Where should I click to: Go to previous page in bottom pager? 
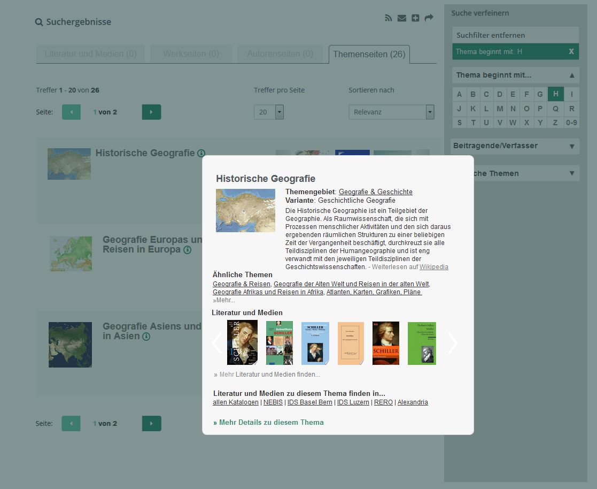[71, 423]
